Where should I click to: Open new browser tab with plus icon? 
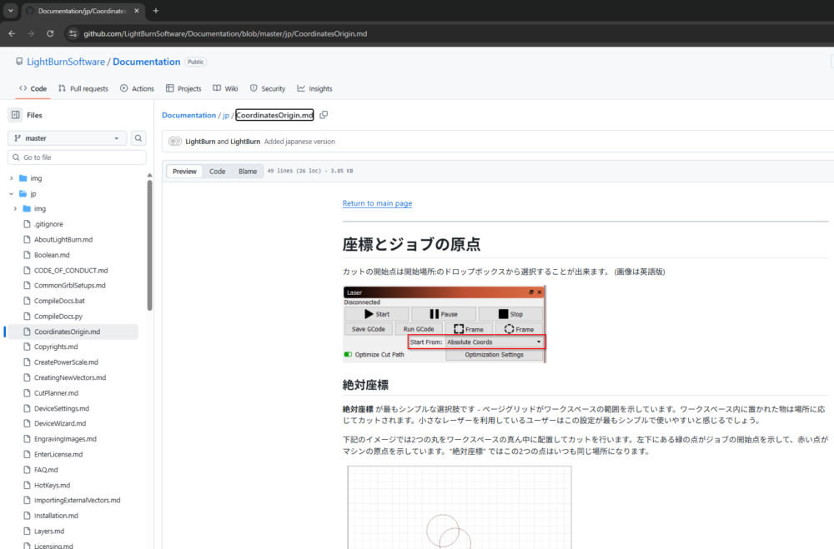(155, 11)
